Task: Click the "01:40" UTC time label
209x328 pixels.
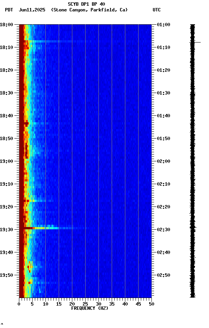Action: [x=164, y=116]
